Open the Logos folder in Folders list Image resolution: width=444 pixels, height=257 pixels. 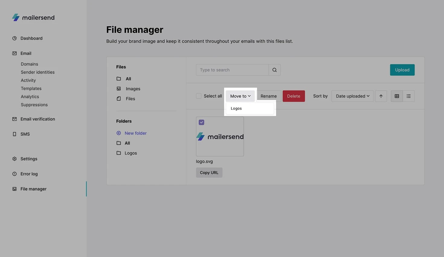coord(130,153)
